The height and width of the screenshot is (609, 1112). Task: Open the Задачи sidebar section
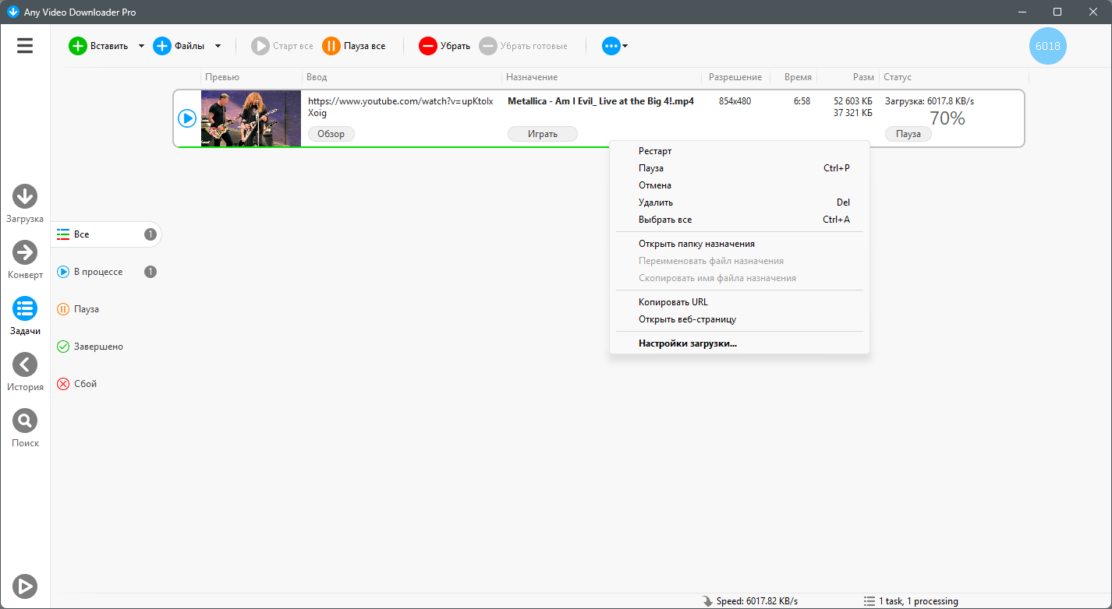25,316
